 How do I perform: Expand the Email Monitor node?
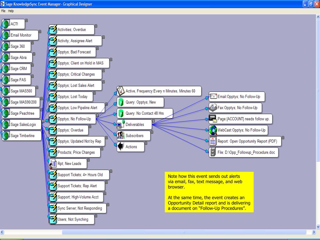point(40,32)
